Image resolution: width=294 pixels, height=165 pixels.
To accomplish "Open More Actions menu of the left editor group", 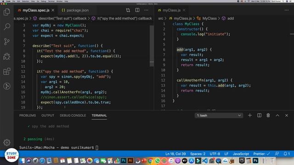I will pyautogui.click(x=147, y=10).
